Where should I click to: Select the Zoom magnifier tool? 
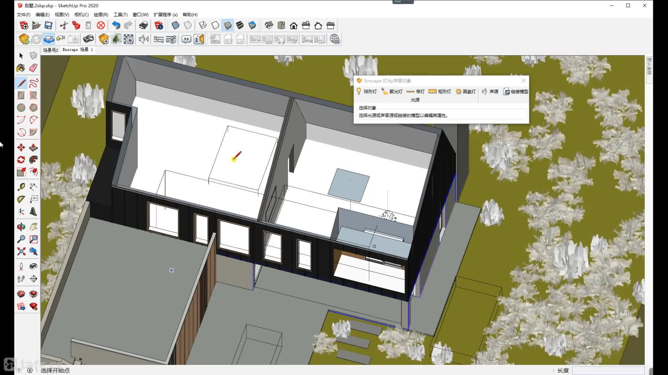21,239
